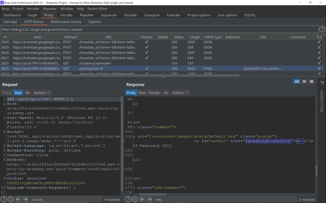Go to previous match in Response search
The height and width of the screenshot is (203, 326).
142,199
